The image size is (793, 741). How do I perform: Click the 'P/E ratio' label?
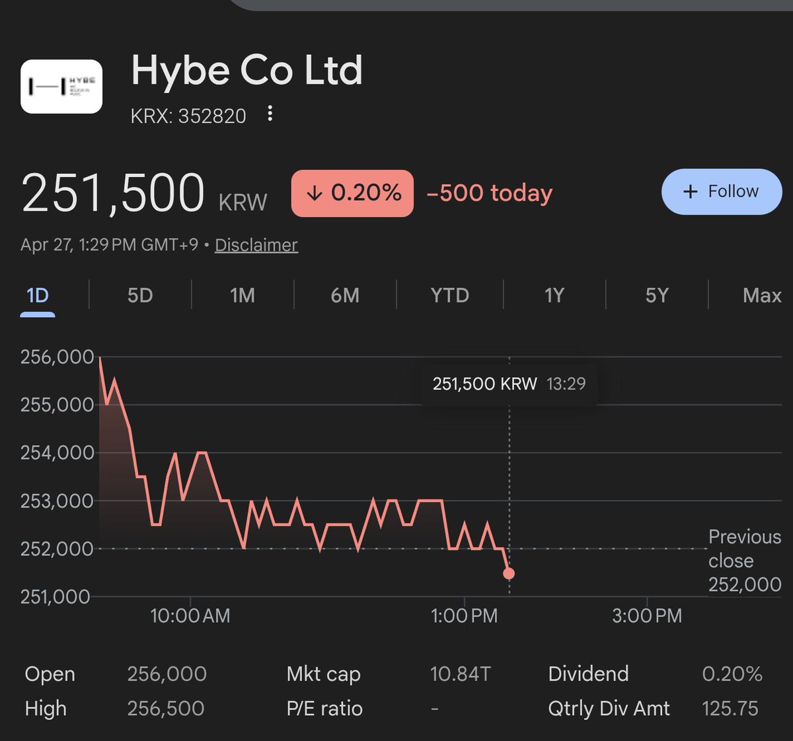click(x=324, y=709)
